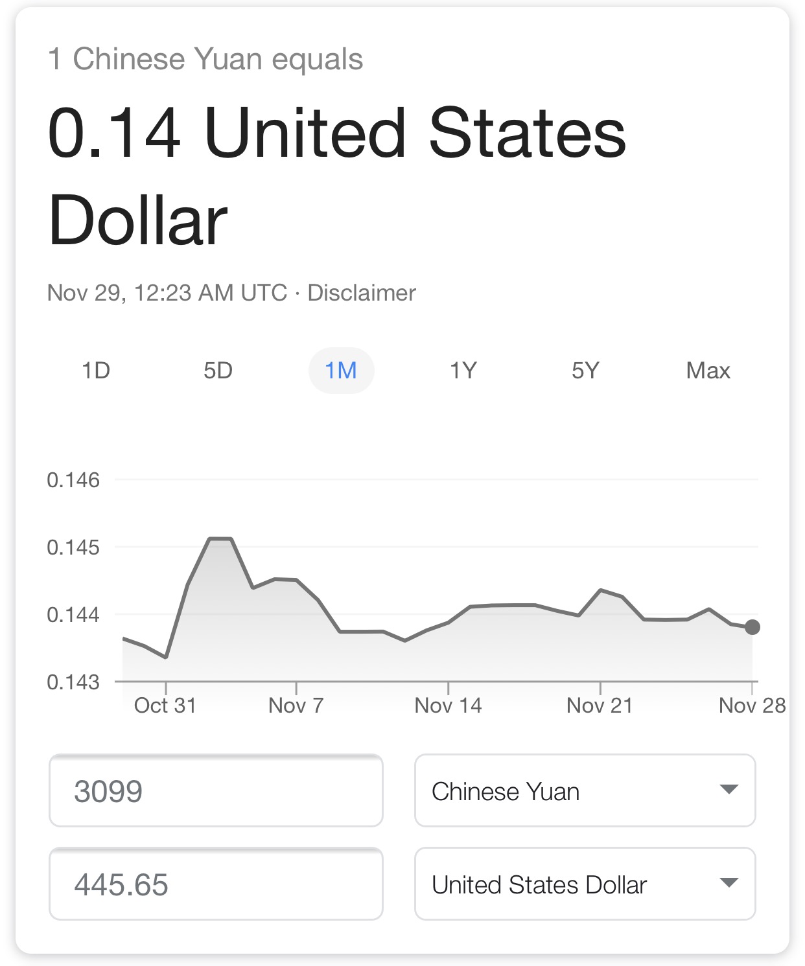
Task: Select the 1D time range tab
Action: click(x=96, y=371)
